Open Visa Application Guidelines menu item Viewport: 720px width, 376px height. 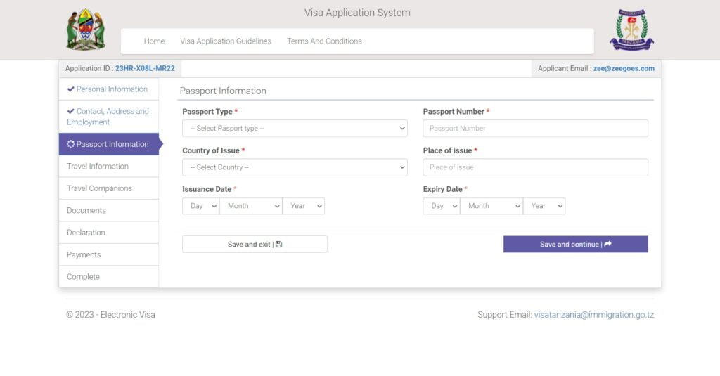coord(226,41)
